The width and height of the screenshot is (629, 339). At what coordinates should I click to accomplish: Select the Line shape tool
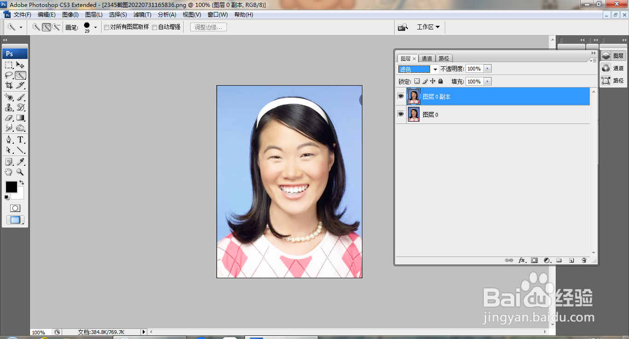coord(20,150)
